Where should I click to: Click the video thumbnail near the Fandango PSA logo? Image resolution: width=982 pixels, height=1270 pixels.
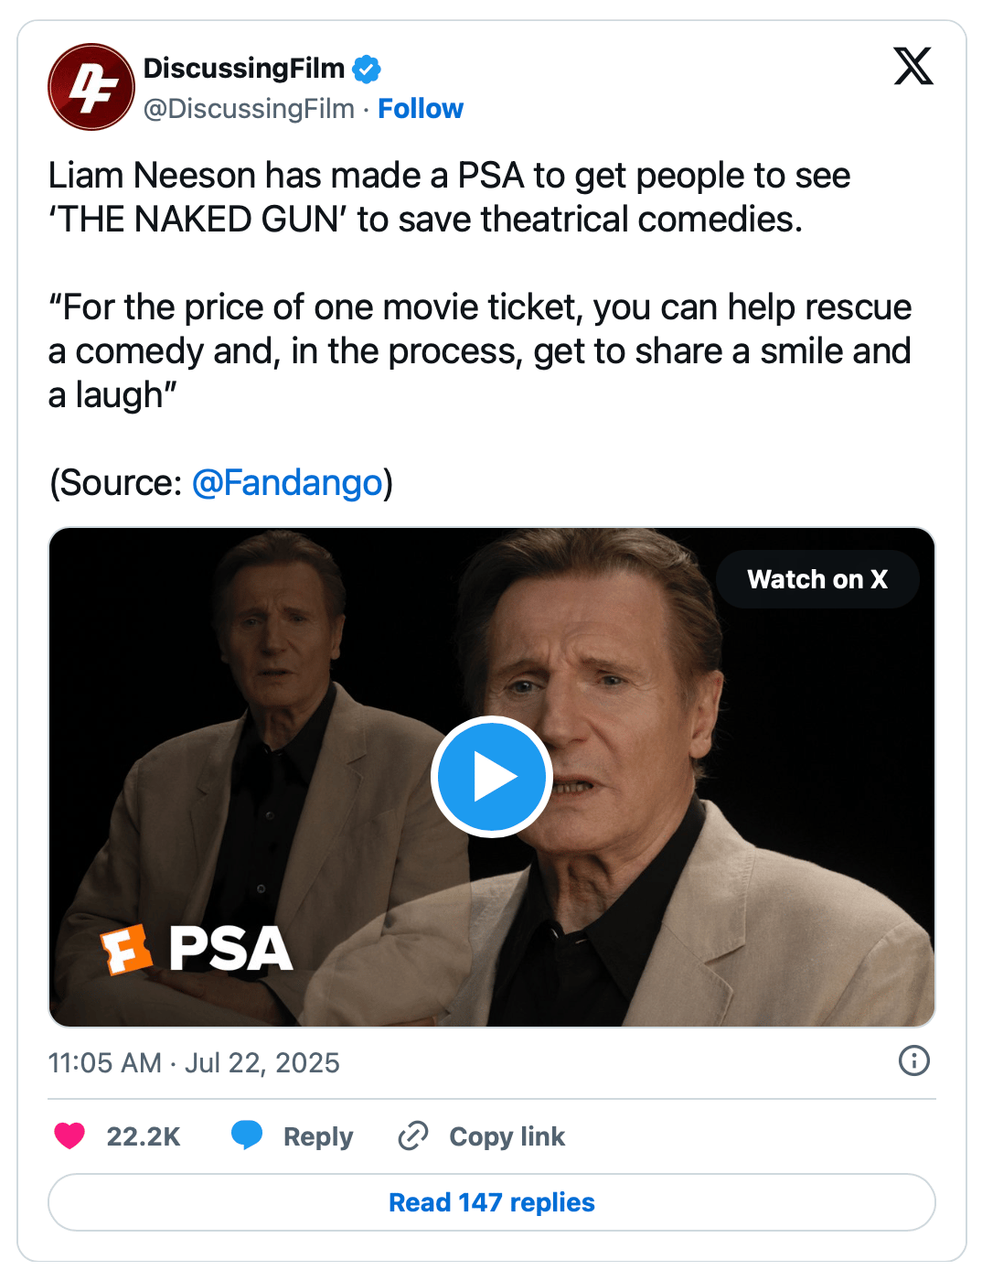(x=197, y=948)
